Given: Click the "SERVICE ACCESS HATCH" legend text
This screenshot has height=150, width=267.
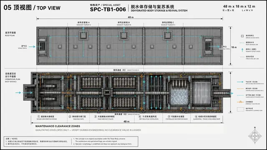Looking at the screenshot, I should 252,38.
